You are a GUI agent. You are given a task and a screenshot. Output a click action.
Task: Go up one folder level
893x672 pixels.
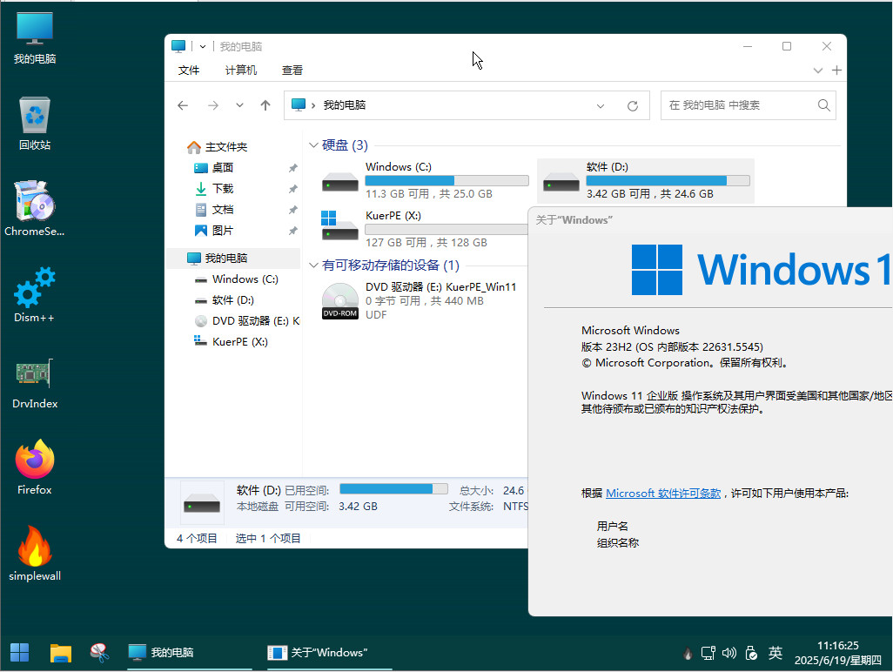pyautogui.click(x=265, y=105)
